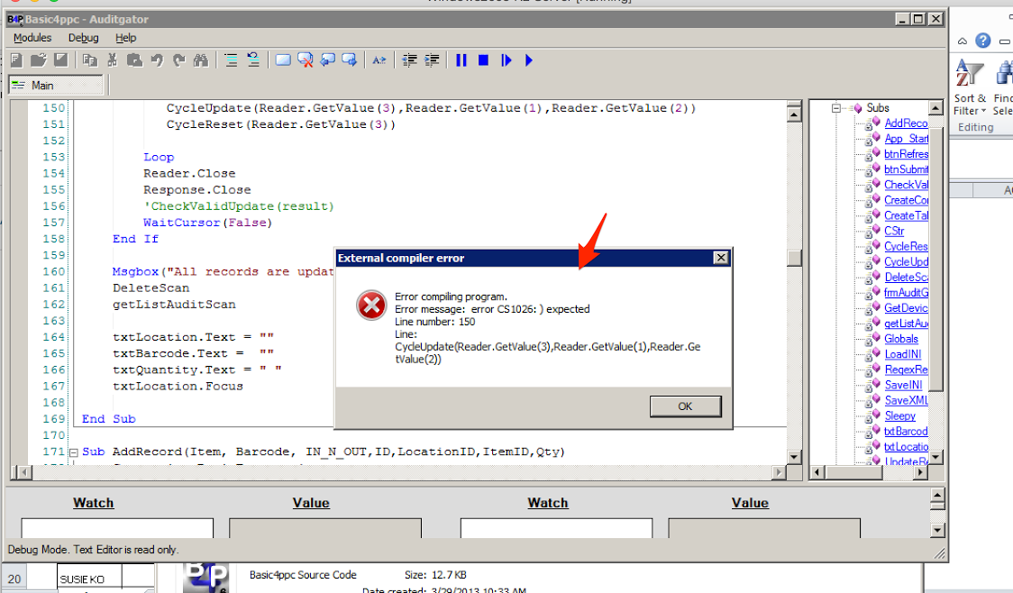Click the blue box icon with red X
Viewport: 1013px width, 593px height.
tap(305, 60)
